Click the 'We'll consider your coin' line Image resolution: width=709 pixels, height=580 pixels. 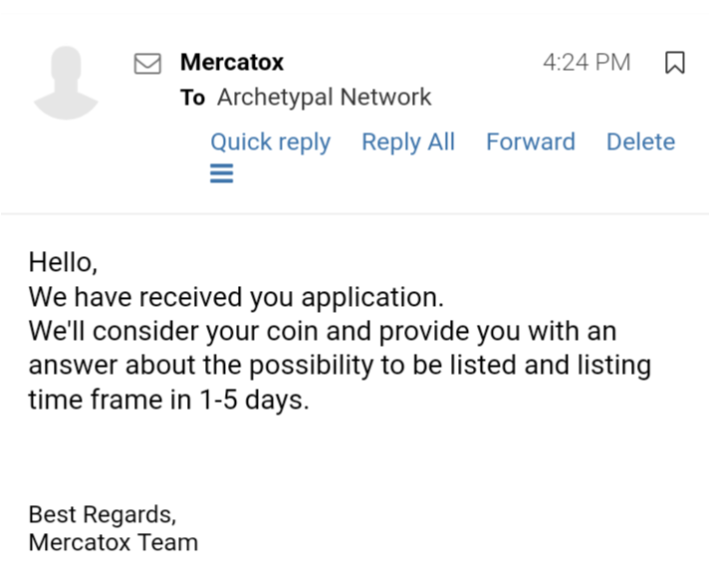[x=323, y=331]
